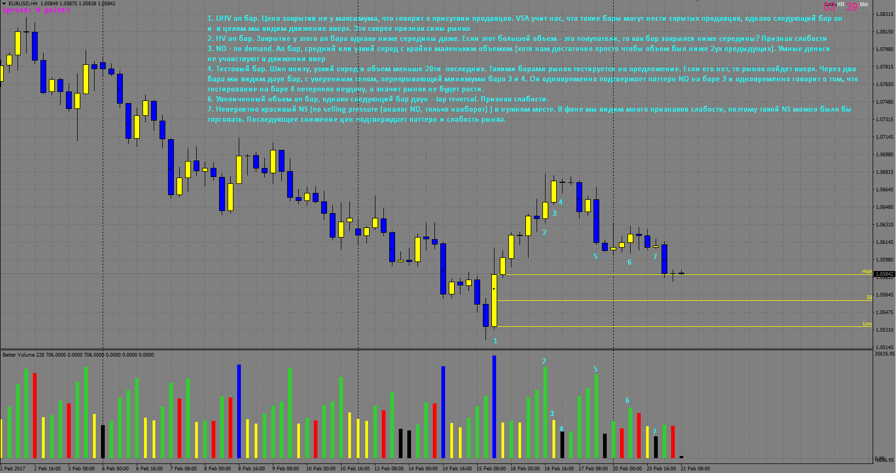Select the yellow 'Low' level line label
This screenshot has height=473, width=896.
coord(867,324)
